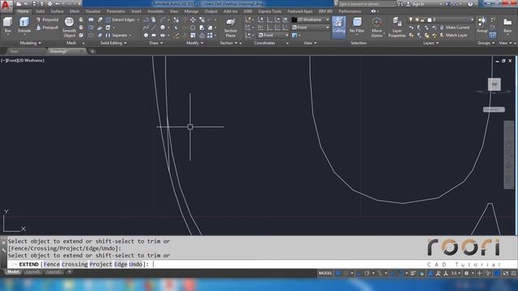Switch to the Mesh ribbon tab
This screenshot has height=291, width=518.
click(x=74, y=11)
